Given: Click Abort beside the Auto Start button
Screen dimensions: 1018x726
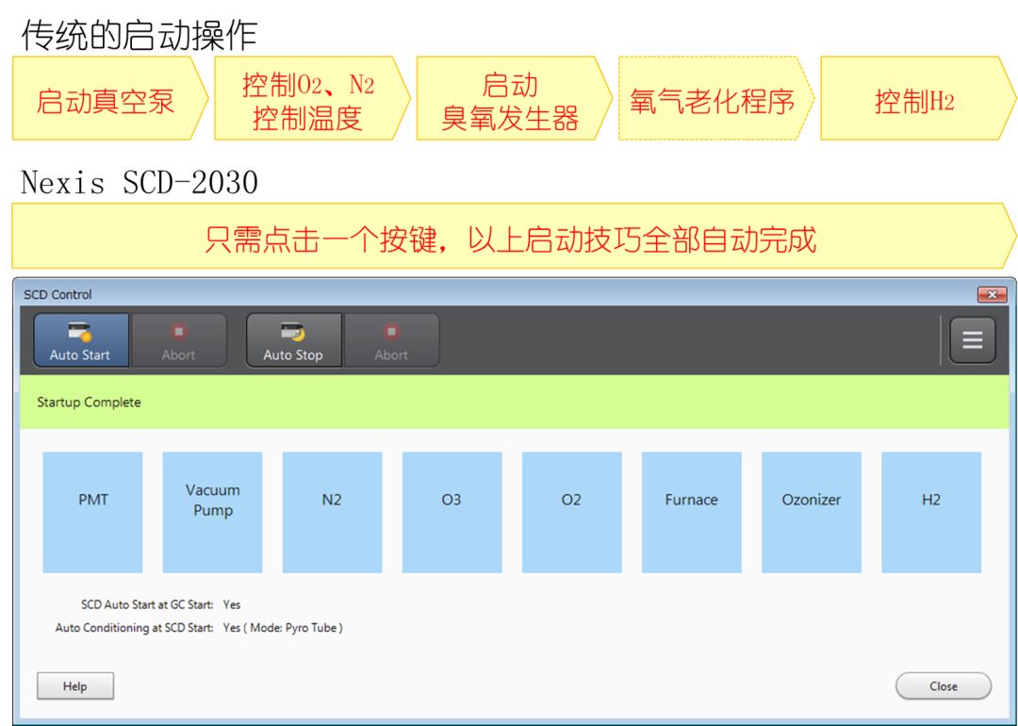Looking at the screenshot, I should (178, 340).
